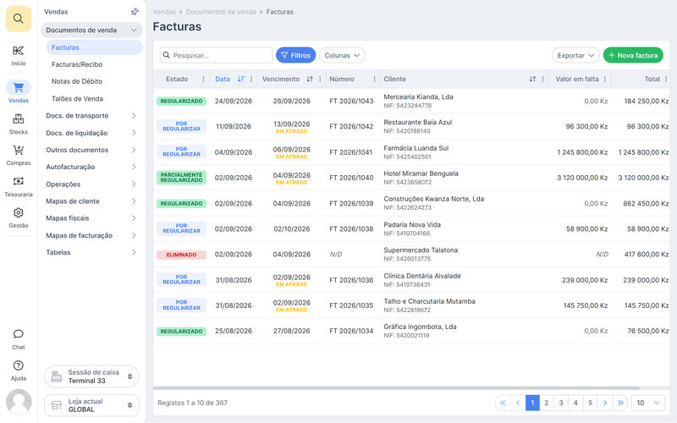This screenshot has height=423, width=677.
Task: Change rows per page dropdown
Action: (648, 403)
